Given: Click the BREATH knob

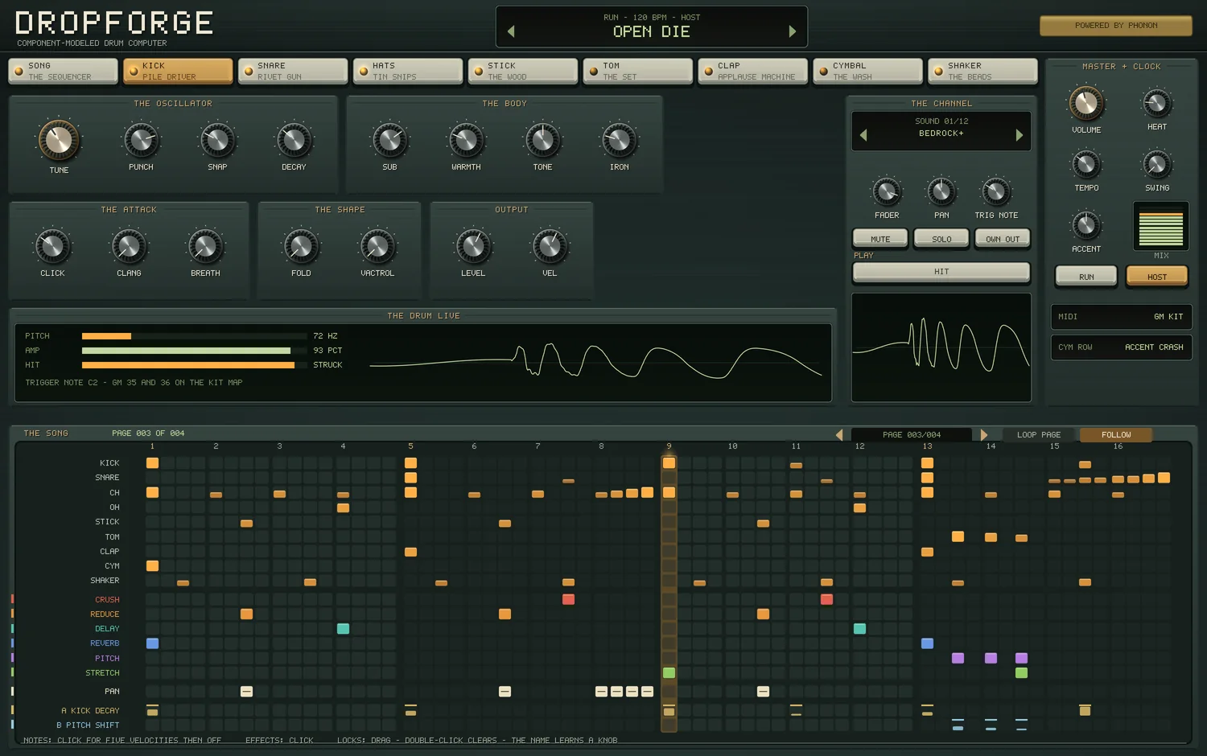Looking at the screenshot, I should click(x=205, y=246).
